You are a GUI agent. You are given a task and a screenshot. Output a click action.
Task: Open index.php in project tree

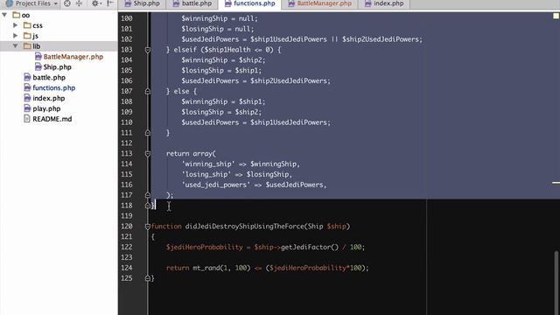coord(49,98)
